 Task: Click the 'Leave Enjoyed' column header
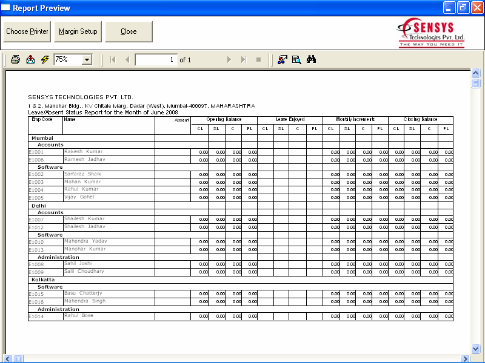click(290, 119)
